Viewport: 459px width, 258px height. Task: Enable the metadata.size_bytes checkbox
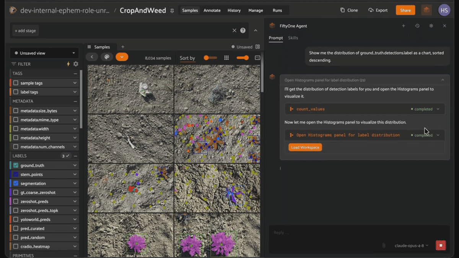(16, 111)
